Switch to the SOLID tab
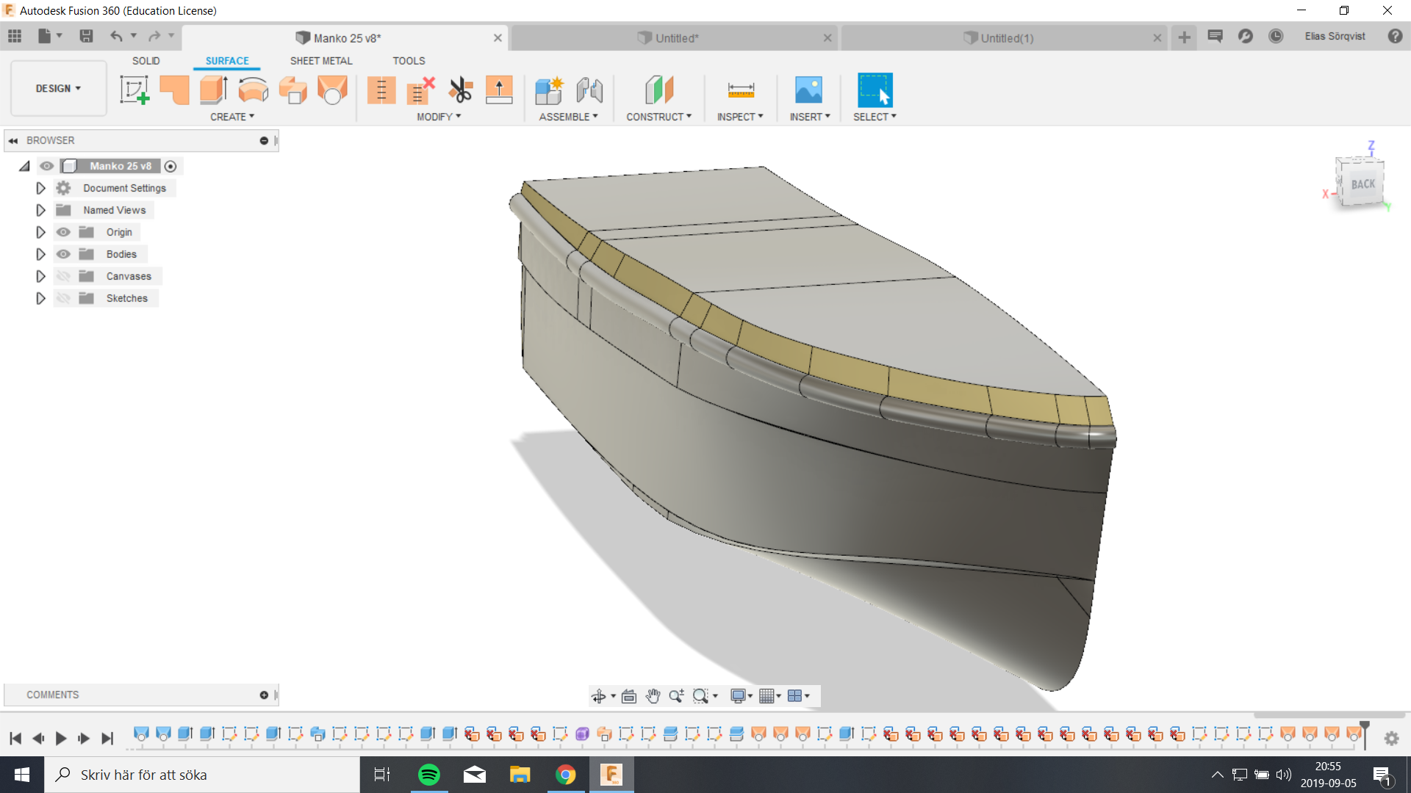 pos(146,61)
